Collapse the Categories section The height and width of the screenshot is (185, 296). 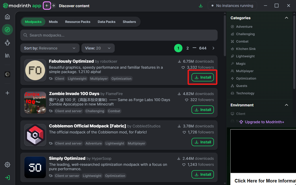[286, 18]
